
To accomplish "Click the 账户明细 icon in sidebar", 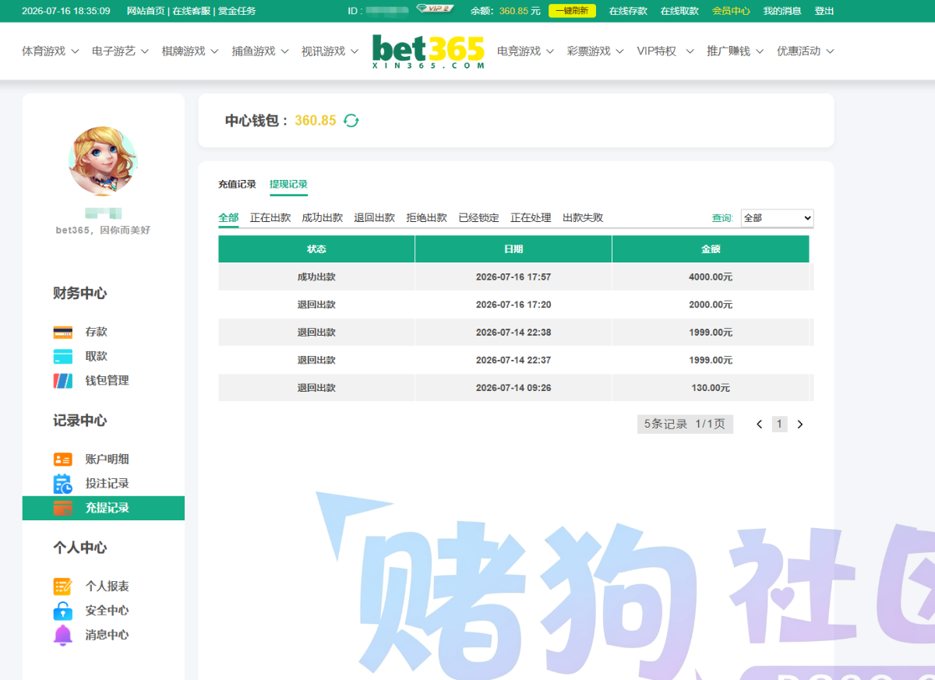I will pyautogui.click(x=63, y=460).
